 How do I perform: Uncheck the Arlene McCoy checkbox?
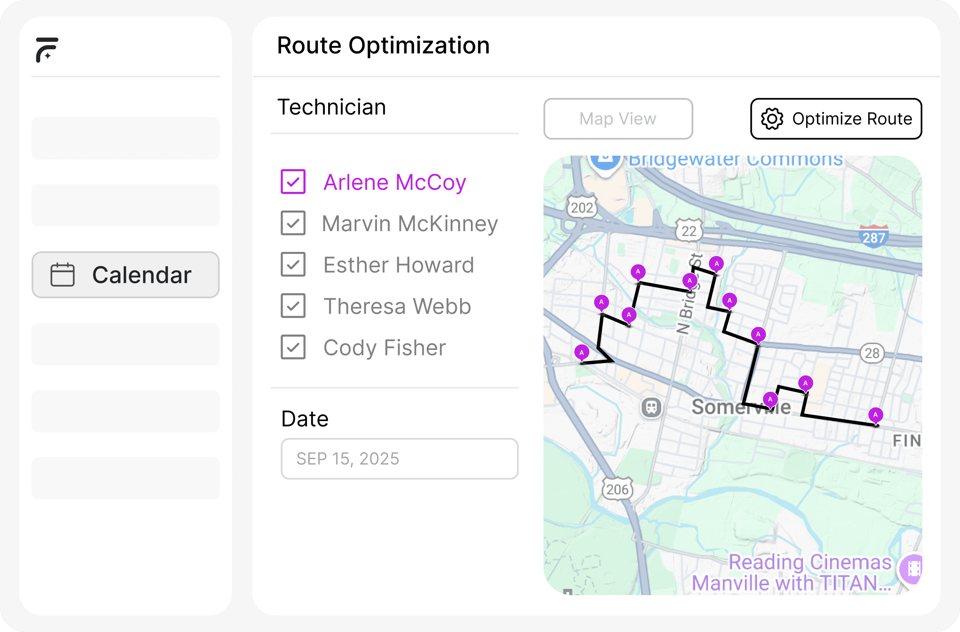point(293,182)
